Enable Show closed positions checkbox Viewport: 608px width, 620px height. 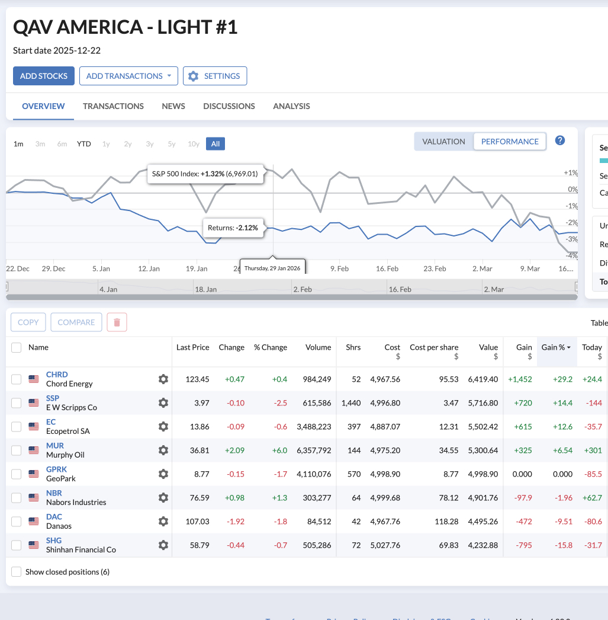(x=17, y=572)
